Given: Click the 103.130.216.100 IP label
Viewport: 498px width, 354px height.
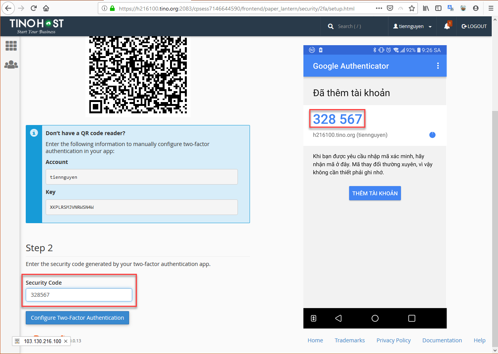Looking at the screenshot, I should (43, 341).
